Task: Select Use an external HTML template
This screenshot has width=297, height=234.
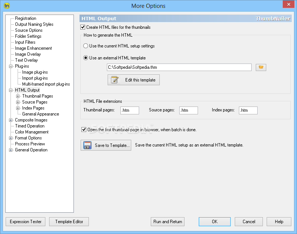Action: pyautogui.click(x=85, y=58)
